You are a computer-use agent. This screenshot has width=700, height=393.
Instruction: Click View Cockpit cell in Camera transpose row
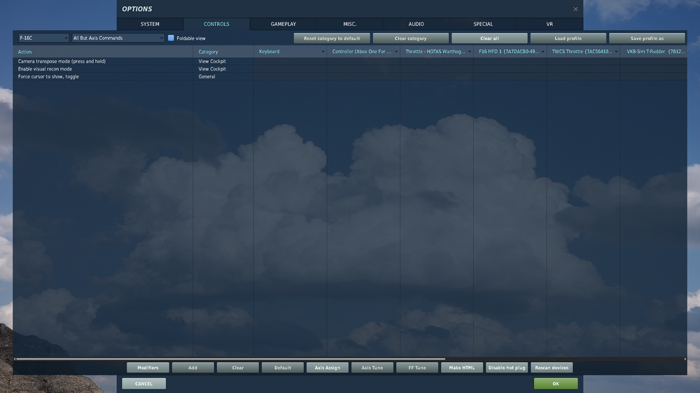click(223, 61)
